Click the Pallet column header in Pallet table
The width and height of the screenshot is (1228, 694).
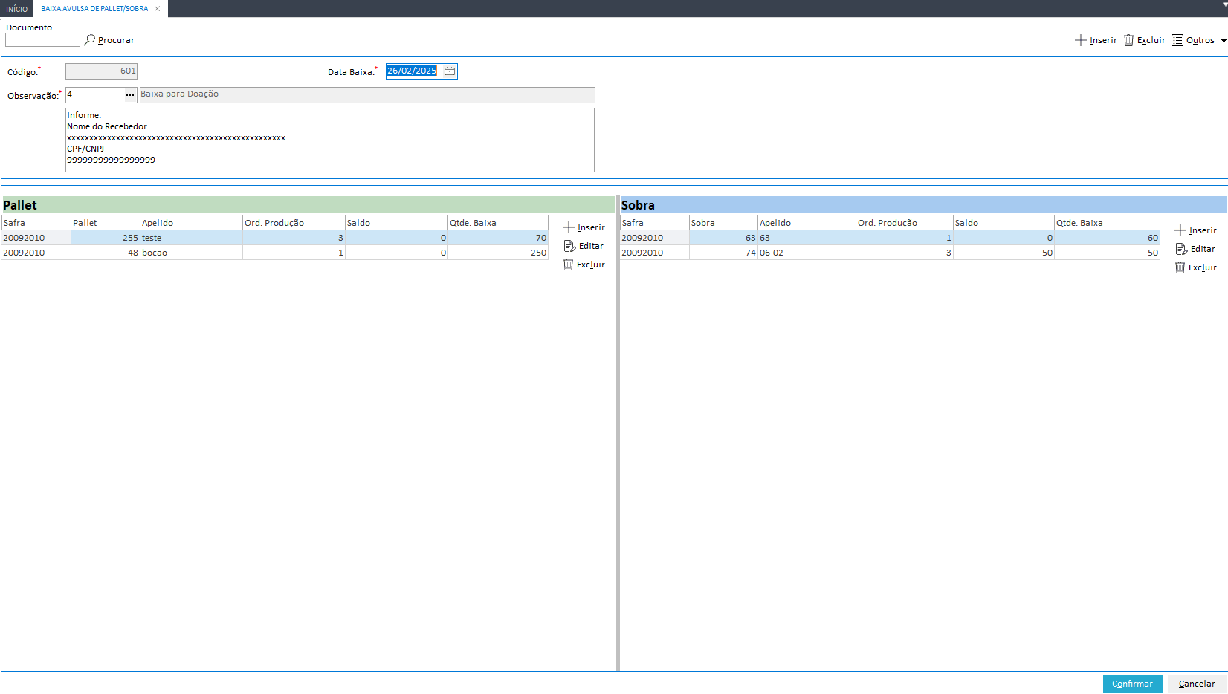[x=106, y=223]
